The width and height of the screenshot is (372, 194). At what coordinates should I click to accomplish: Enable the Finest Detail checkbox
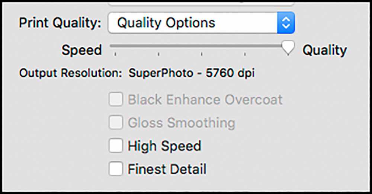click(116, 169)
